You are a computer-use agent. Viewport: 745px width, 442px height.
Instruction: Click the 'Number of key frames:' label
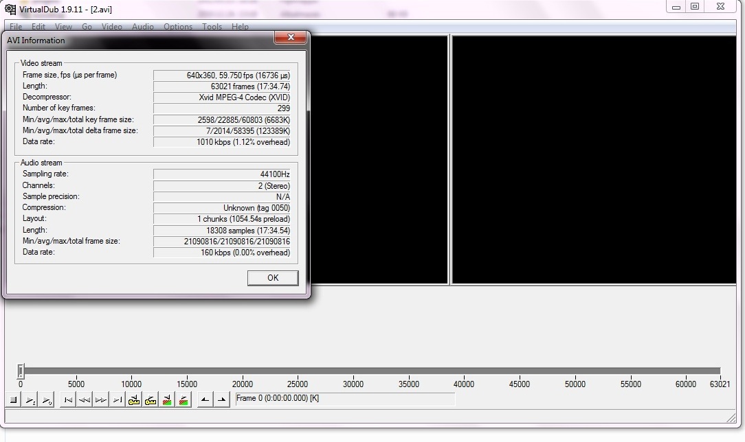pyautogui.click(x=59, y=108)
